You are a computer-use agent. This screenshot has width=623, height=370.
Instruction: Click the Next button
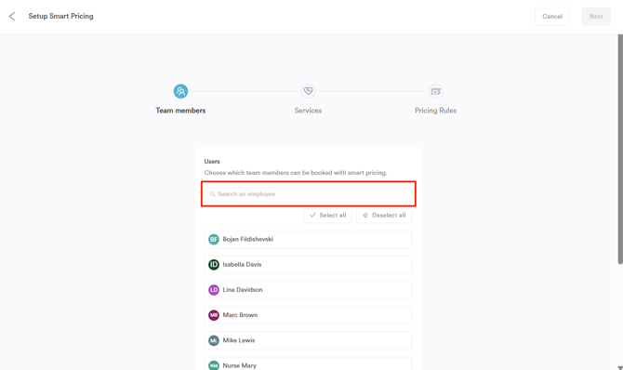[596, 17]
